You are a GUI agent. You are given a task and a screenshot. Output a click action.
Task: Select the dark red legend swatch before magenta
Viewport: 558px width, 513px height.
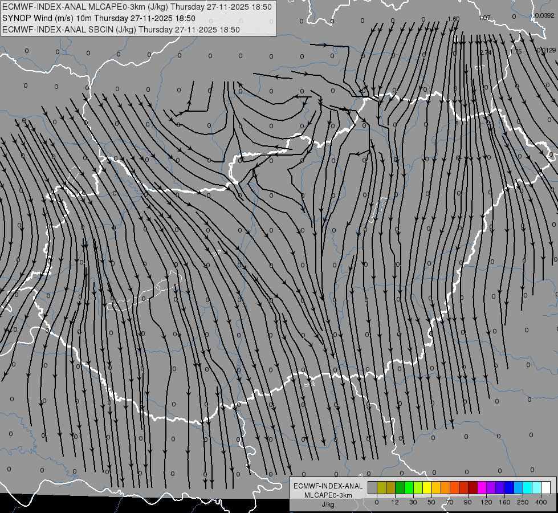[473, 487]
